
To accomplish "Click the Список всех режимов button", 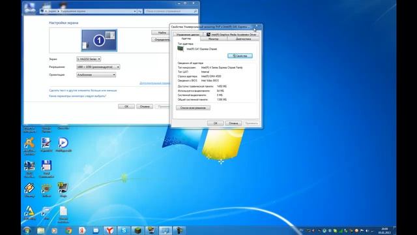I will click(193, 108).
